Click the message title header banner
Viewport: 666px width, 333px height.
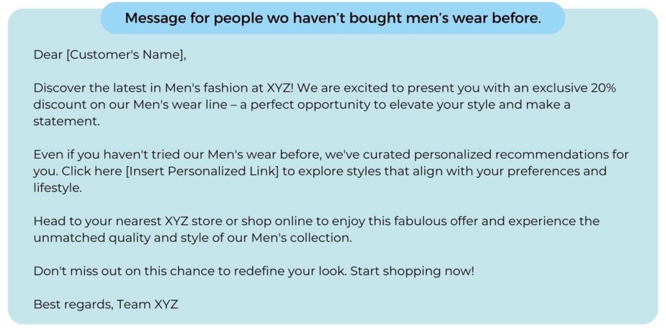pos(332,18)
